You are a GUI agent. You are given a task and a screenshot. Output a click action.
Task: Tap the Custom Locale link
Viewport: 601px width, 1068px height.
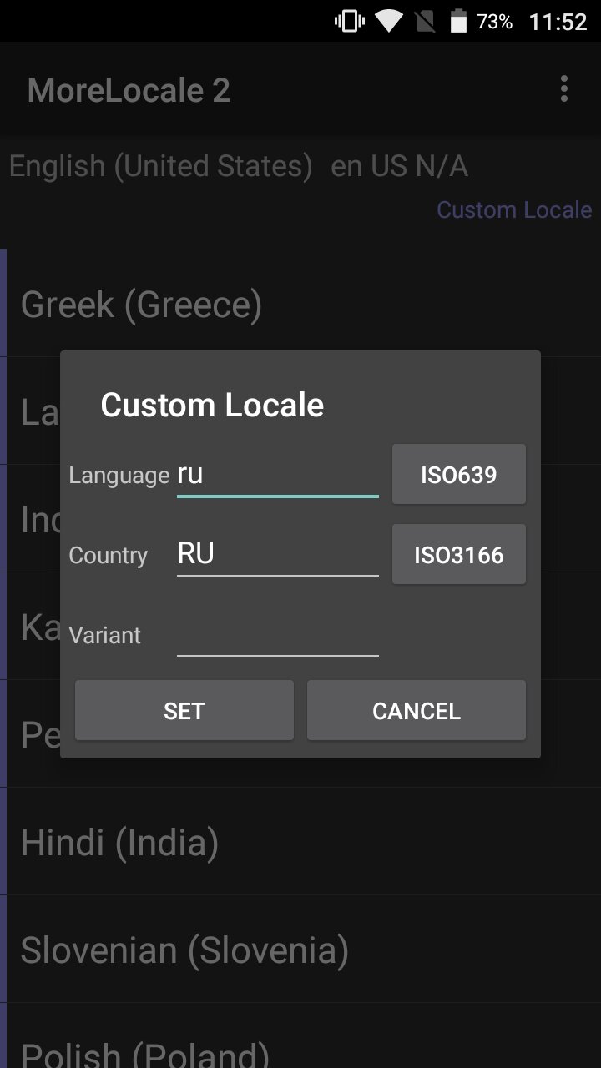click(x=513, y=209)
